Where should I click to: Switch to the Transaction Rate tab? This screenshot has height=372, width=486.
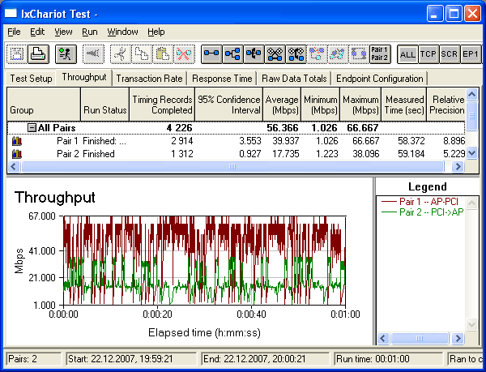pyautogui.click(x=149, y=79)
